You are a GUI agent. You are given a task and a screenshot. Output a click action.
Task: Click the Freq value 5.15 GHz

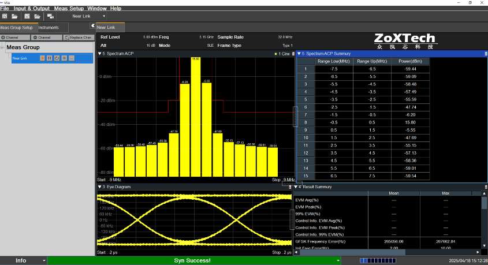pyautogui.click(x=206, y=37)
